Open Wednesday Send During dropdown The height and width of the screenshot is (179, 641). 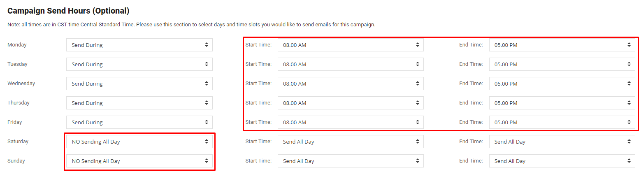click(x=139, y=84)
